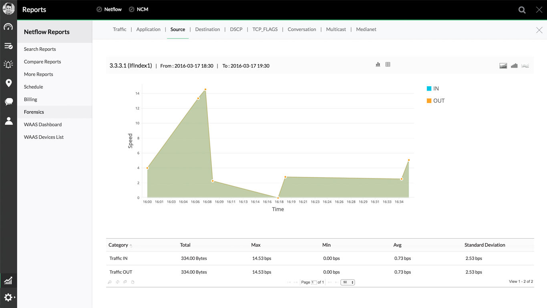This screenshot has width=547, height=308.
Task: Sort table by Category column arrow
Action: click(x=131, y=245)
